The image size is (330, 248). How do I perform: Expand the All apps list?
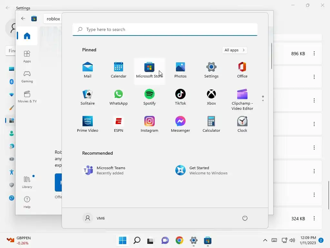(x=235, y=50)
